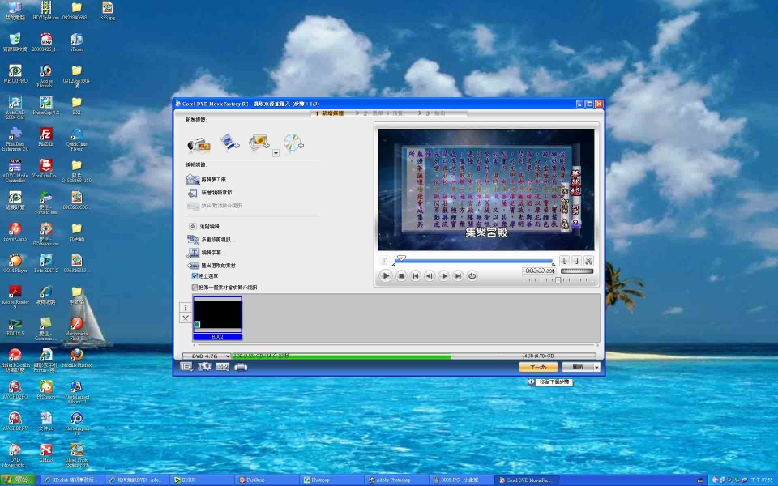The width and height of the screenshot is (778, 486).
Task: Click the orange next step button
Action: pyautogui.click(x=538, y=367)
